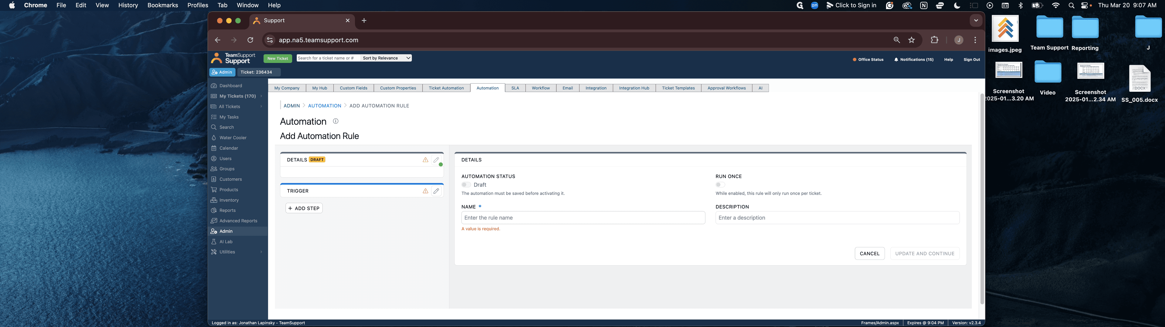1165x327 pixels.
Task: Click the ADD STEP button
Action: (304, 208)
